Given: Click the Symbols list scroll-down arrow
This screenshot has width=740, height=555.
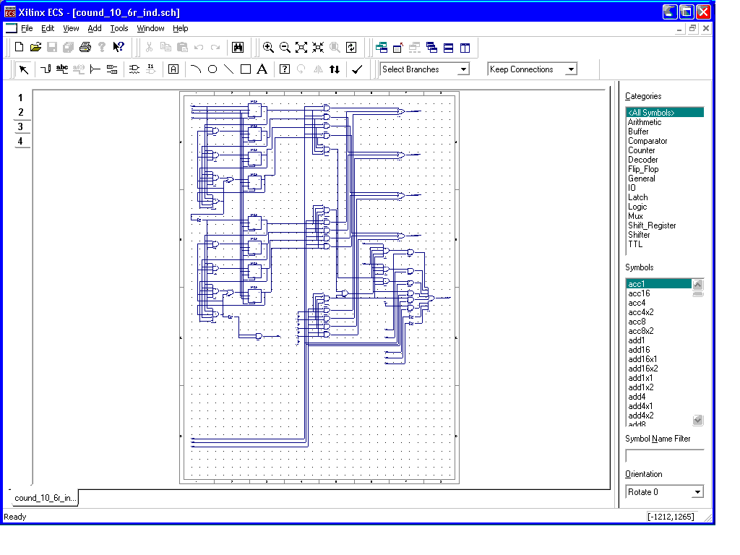Looking at the screenshot, I should coord(698,420).
